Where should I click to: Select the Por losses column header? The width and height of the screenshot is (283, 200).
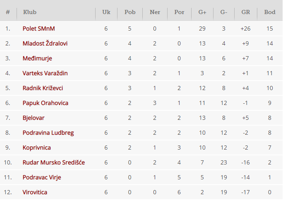[179, 12]
